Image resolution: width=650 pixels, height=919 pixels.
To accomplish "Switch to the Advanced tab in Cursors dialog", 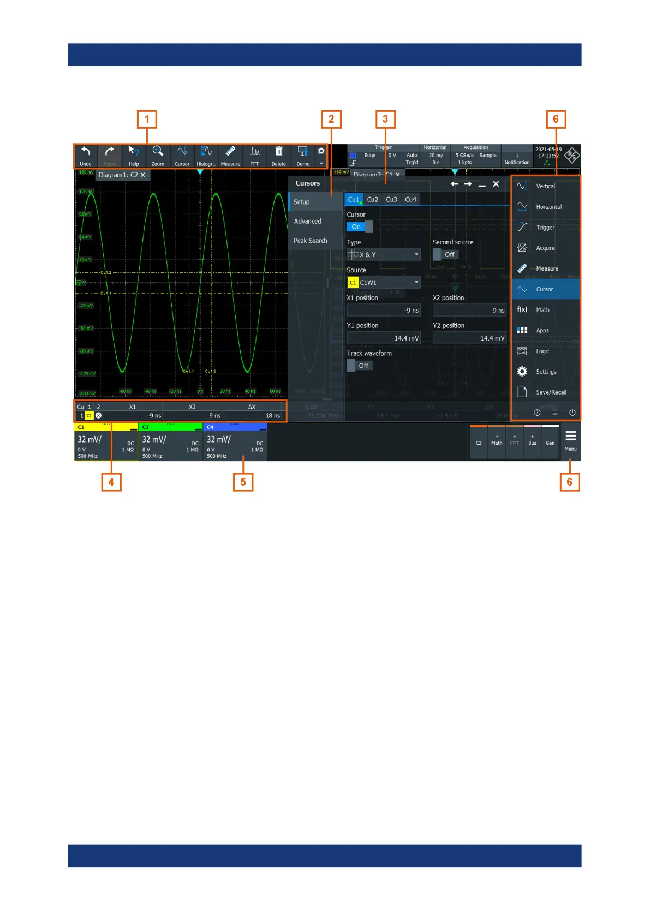I will [x=315, y=222].
